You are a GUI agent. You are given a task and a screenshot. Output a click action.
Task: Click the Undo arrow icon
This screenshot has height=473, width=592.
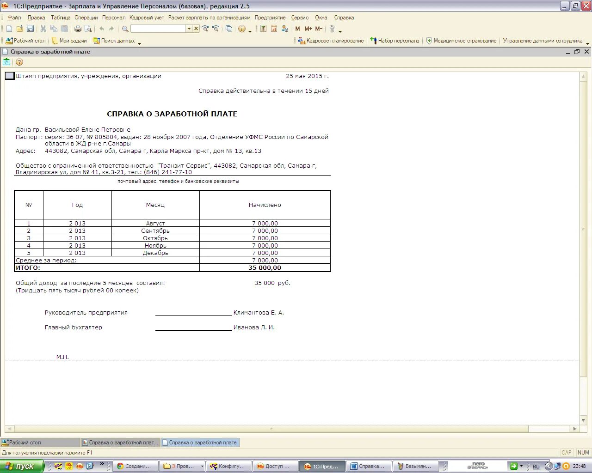point(102,29)
